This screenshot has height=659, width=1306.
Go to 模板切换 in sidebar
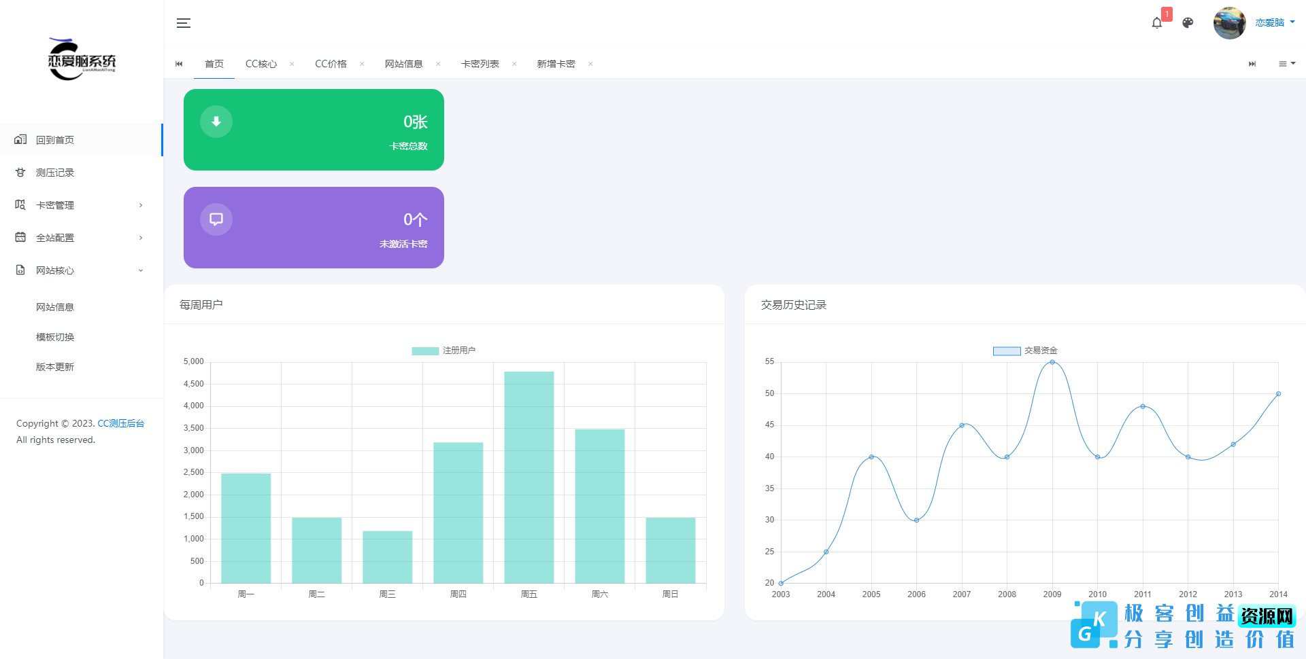coord(55,337)
